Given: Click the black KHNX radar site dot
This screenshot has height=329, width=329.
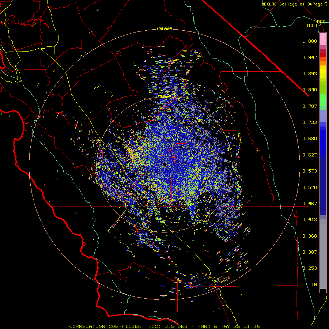Looking at the screenshot, I should (165, 165).
